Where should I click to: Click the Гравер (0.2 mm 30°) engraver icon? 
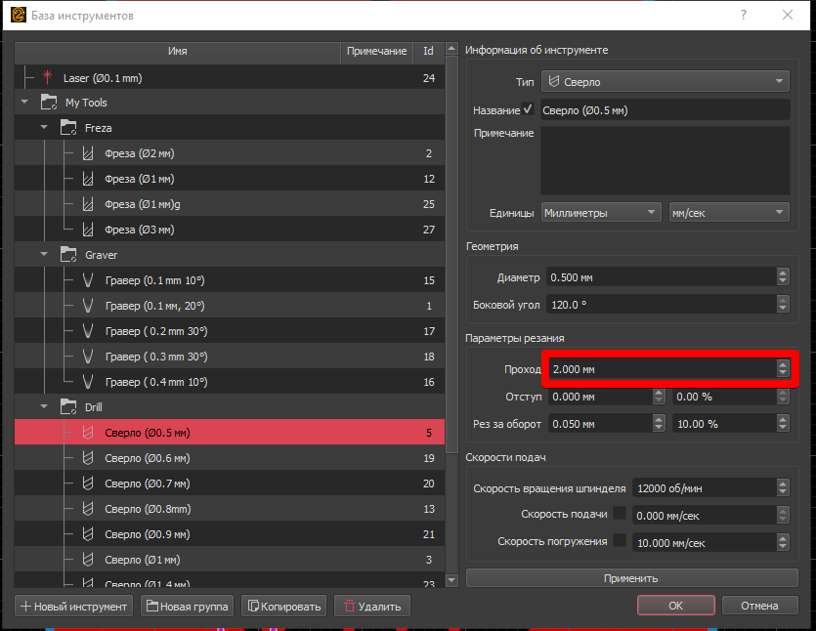coord(88,331)
